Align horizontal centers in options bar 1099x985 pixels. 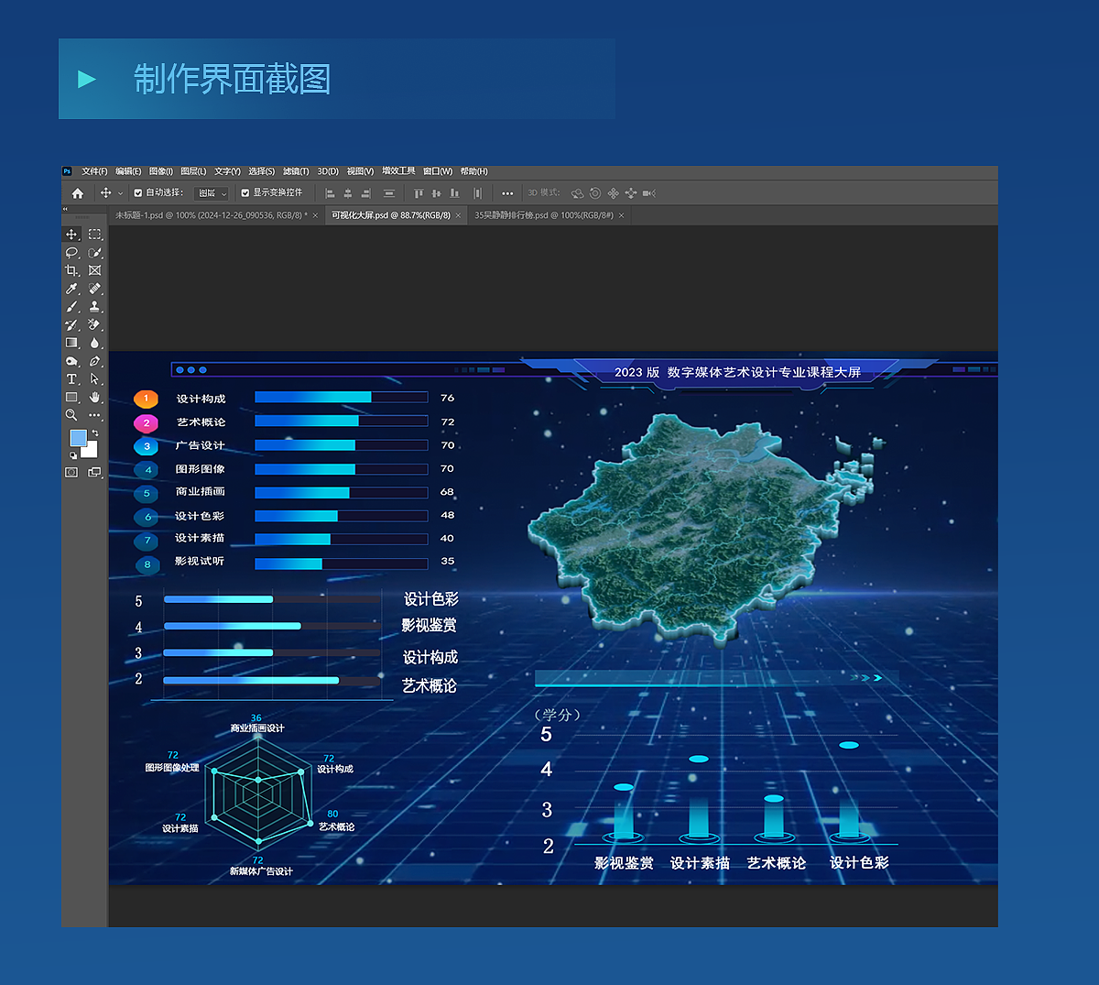[x=348, y=193]
